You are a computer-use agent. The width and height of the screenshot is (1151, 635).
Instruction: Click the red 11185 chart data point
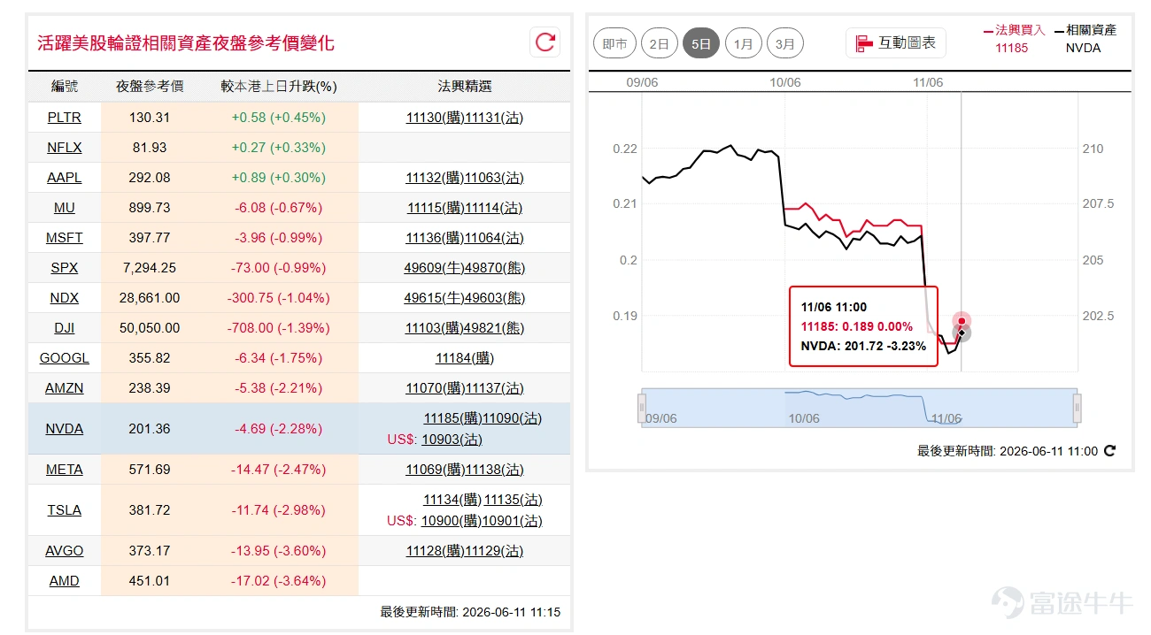click(x=962, y=321)
